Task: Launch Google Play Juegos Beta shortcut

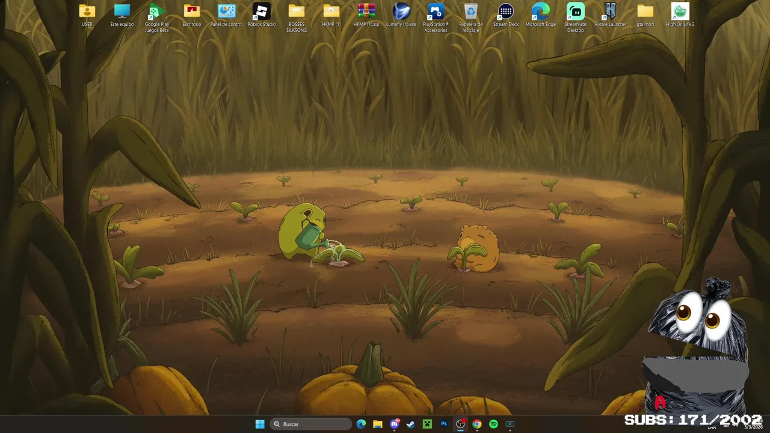Action: click(156, 18)
